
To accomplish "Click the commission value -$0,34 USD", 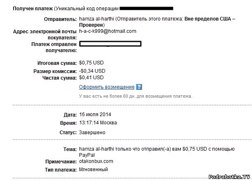I will click(x=92, y=71).
